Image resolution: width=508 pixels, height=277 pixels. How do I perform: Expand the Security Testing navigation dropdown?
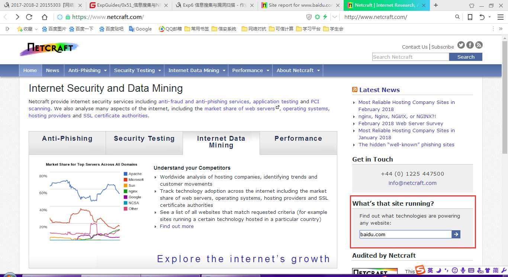[160, 71]
